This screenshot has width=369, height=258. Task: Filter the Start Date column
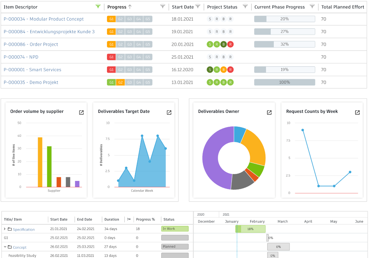(x=198, y=6)
